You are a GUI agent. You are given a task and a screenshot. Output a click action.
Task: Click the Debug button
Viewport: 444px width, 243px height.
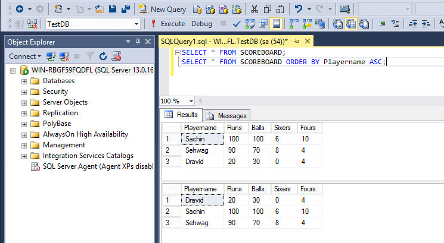click(201, 24)
